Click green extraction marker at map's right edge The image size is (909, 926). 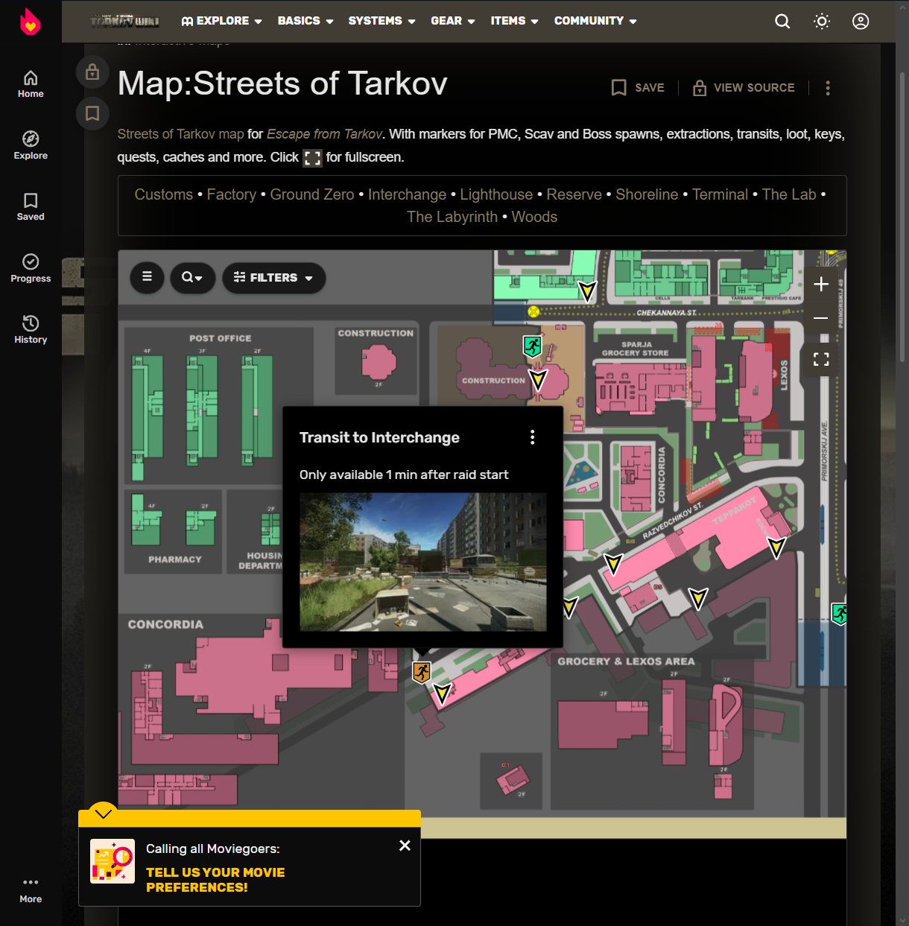840,615
